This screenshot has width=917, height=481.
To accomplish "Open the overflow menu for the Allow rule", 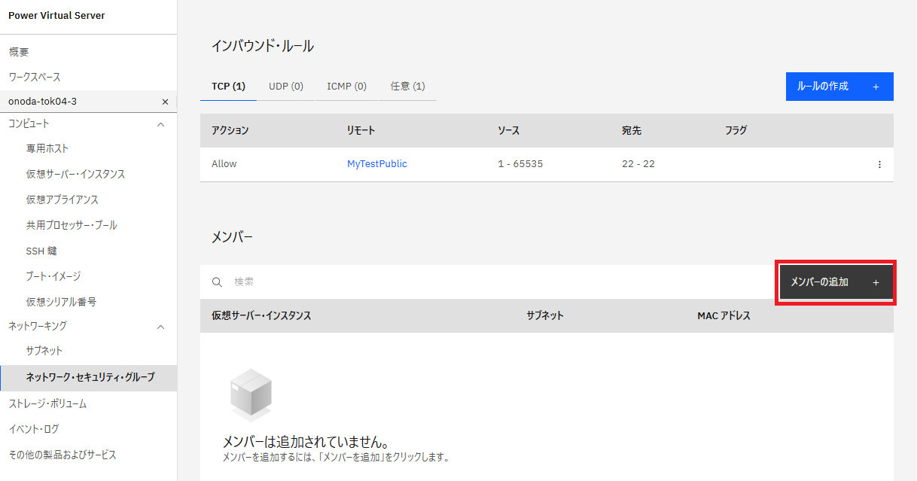I will click(x=879, y=164).
